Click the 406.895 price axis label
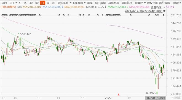182x100 pixels. [x=176, y=63]
